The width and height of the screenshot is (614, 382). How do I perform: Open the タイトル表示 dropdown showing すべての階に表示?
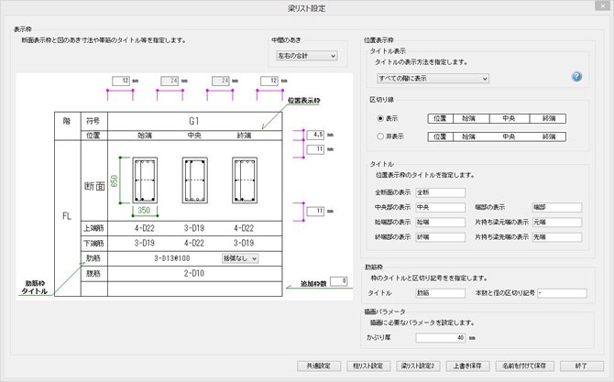pyautogui.click(x=433, y=78)
